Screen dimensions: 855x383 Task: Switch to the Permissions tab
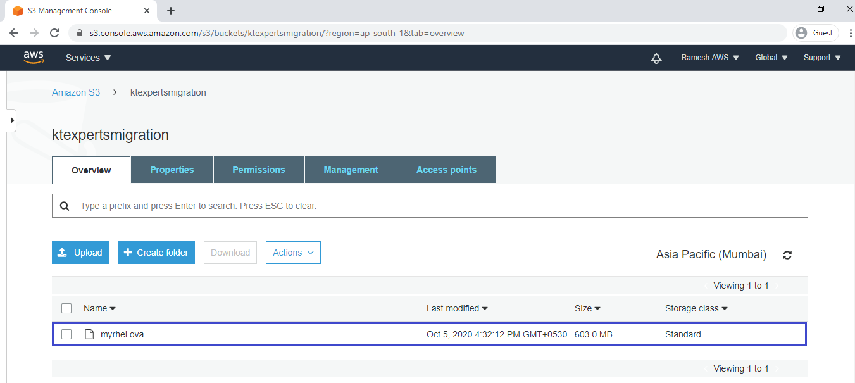259,170
